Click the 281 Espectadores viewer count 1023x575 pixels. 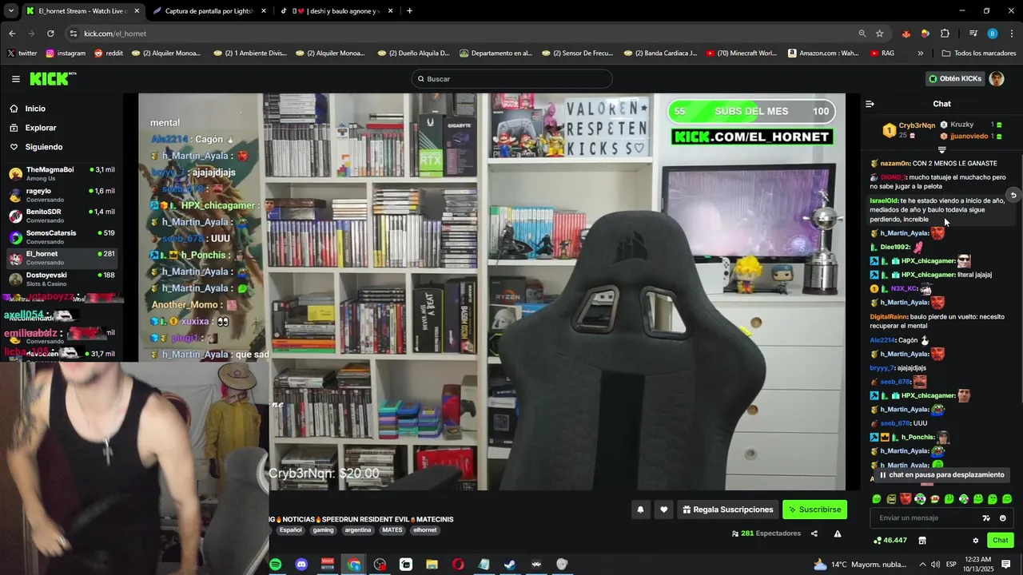766,533
